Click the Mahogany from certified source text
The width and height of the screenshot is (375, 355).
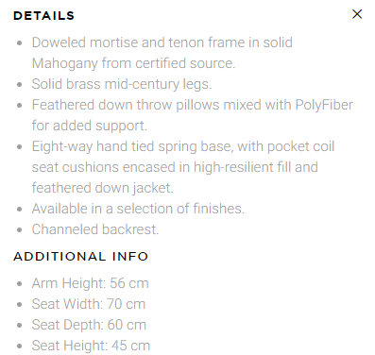[x=133, y=63]
